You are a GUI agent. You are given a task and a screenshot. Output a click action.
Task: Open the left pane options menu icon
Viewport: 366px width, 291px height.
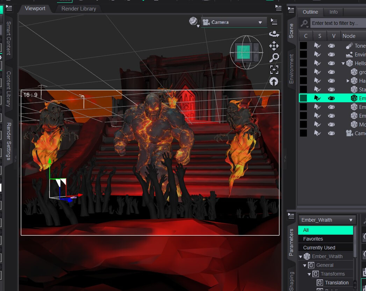point(9,8)
